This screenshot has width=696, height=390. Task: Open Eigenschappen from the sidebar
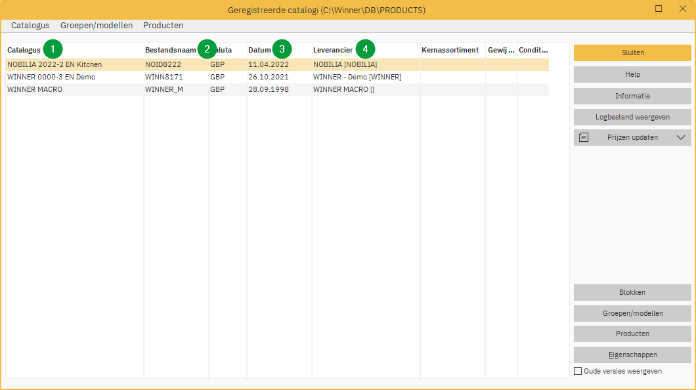(632, 354)
